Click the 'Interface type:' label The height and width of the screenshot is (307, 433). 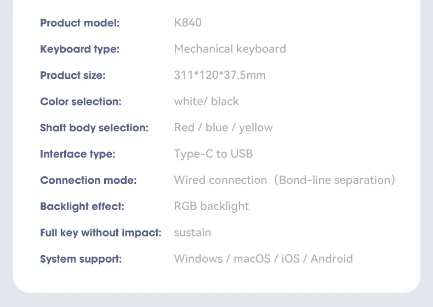coord(78,154)
